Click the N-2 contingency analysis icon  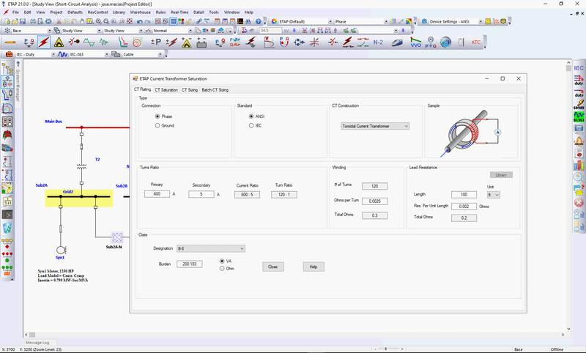click(378, 42)
